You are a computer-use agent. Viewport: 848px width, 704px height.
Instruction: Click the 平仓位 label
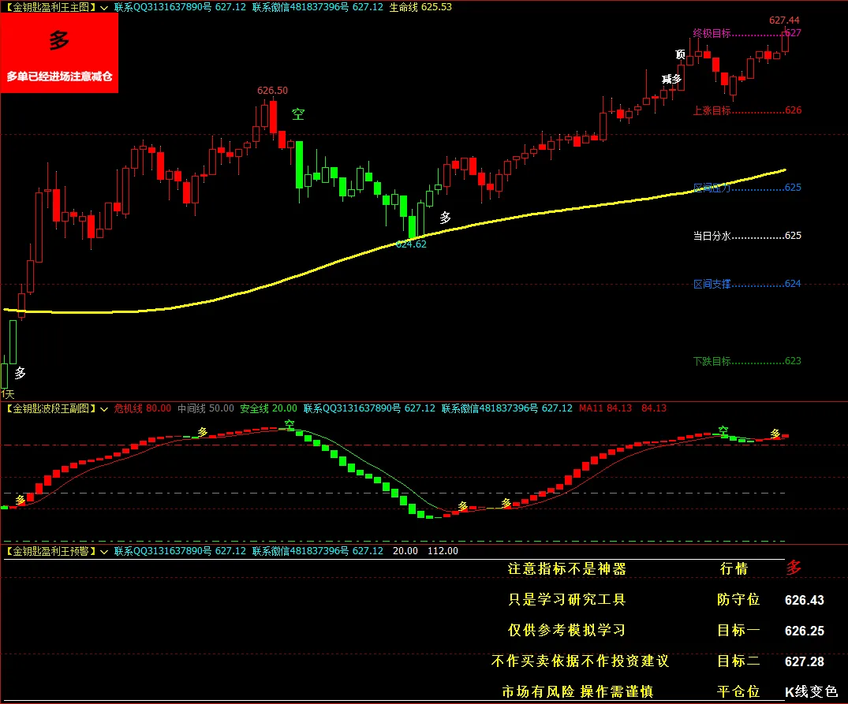pyautogui.click(x=738, y=692)
